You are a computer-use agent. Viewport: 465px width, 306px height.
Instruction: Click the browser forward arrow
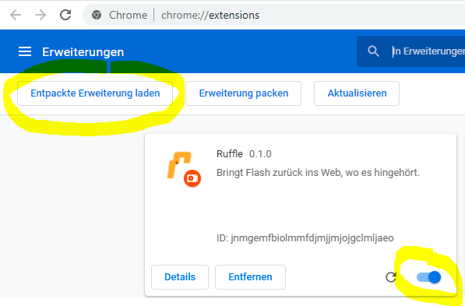pyautogui.click(x=41, y=15)
